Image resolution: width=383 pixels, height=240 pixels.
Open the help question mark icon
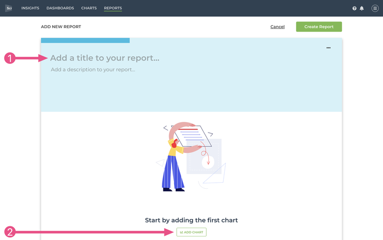pos(354,8)
